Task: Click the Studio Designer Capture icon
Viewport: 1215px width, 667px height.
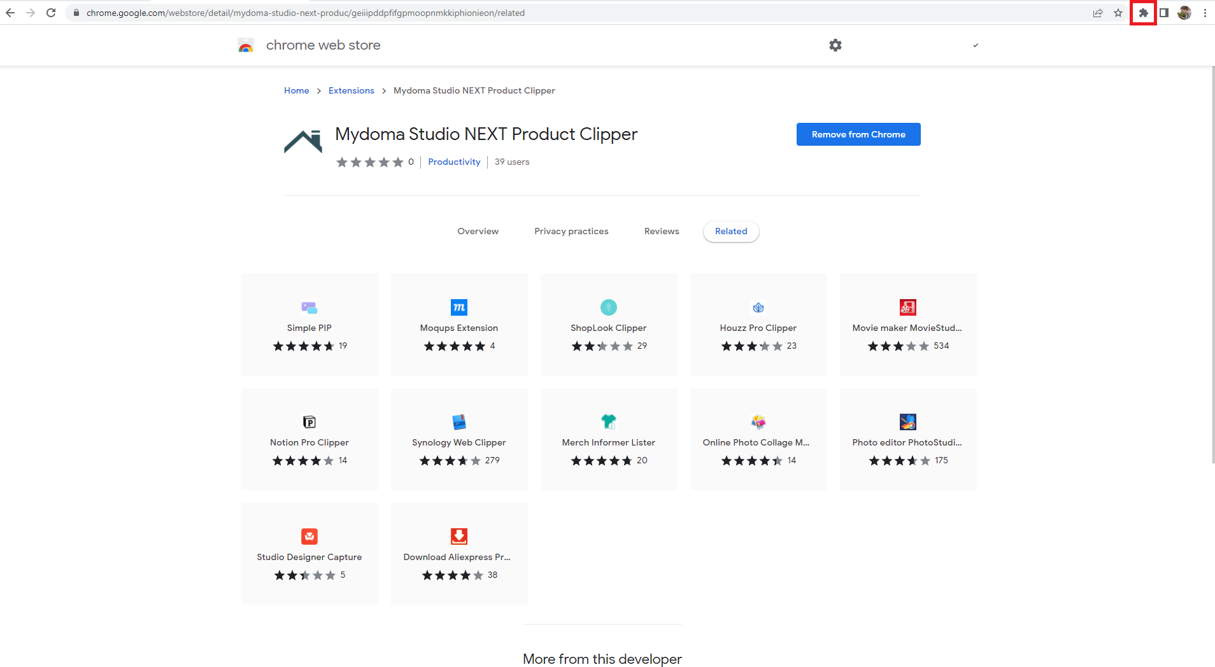Action: click(309, 537)
